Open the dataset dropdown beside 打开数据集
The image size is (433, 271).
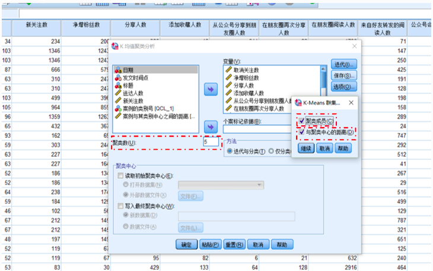pos(221,185)
